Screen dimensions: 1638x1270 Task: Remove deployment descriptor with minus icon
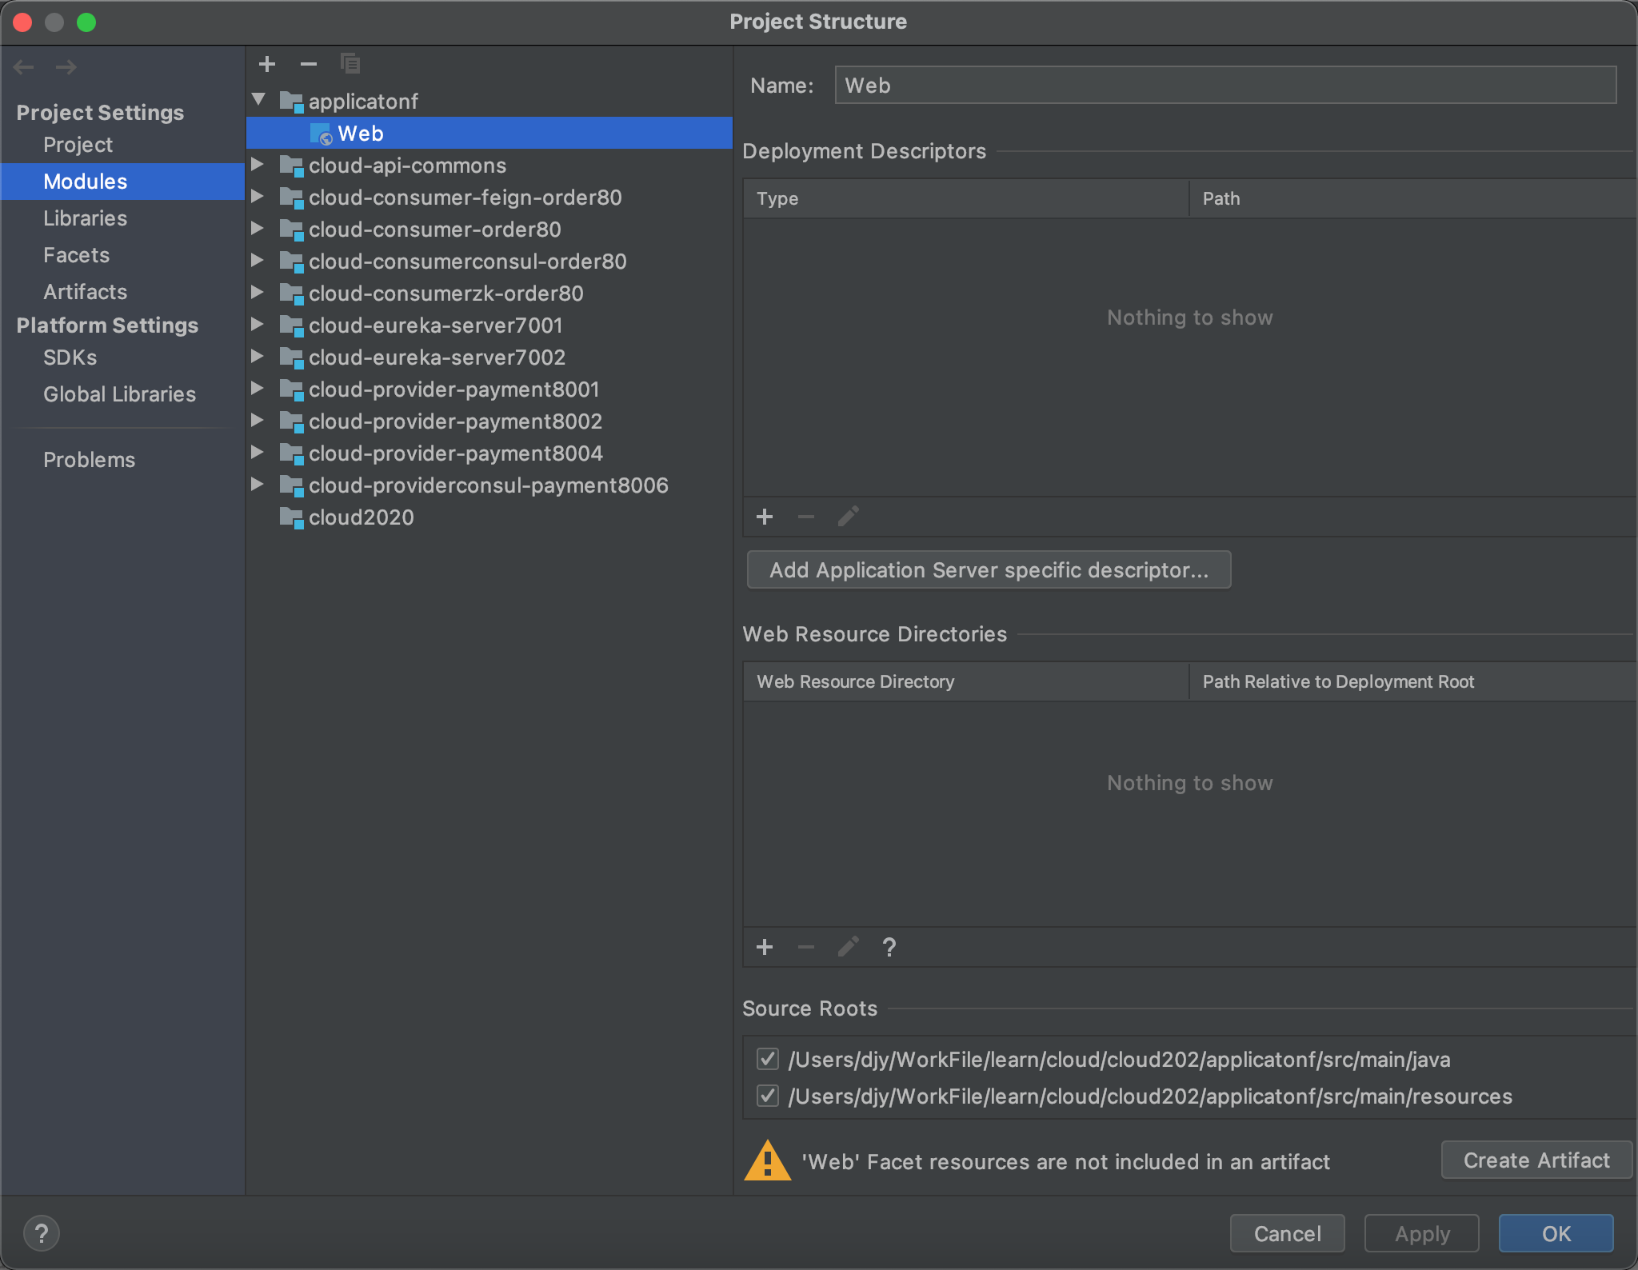click(806, 517)
